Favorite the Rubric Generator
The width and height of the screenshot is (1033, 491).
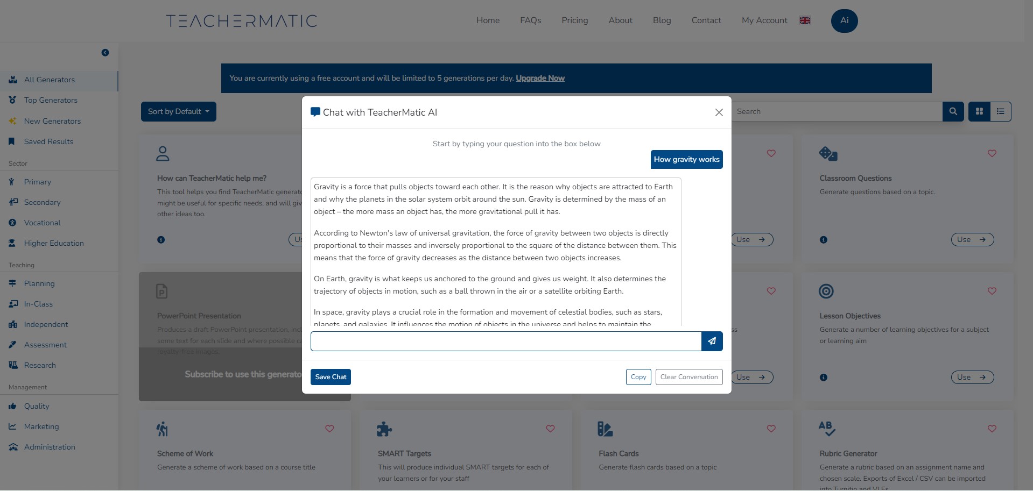click(992, 429)
